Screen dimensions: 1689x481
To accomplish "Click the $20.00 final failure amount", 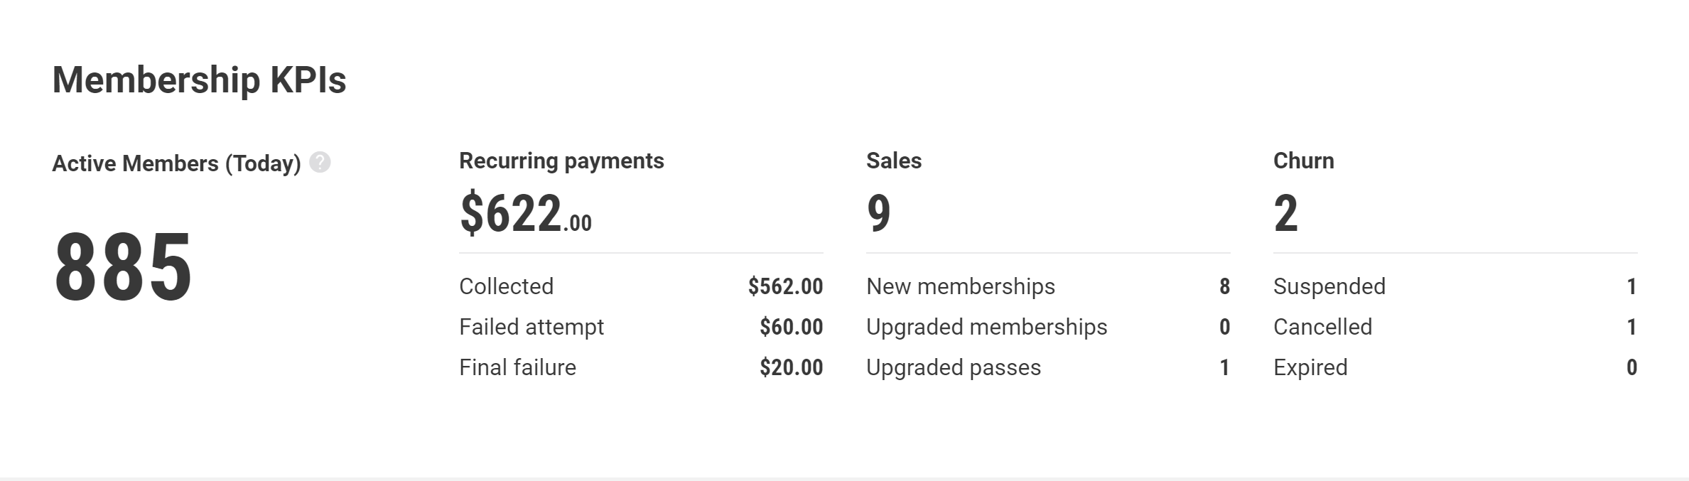I will (791, 367).
